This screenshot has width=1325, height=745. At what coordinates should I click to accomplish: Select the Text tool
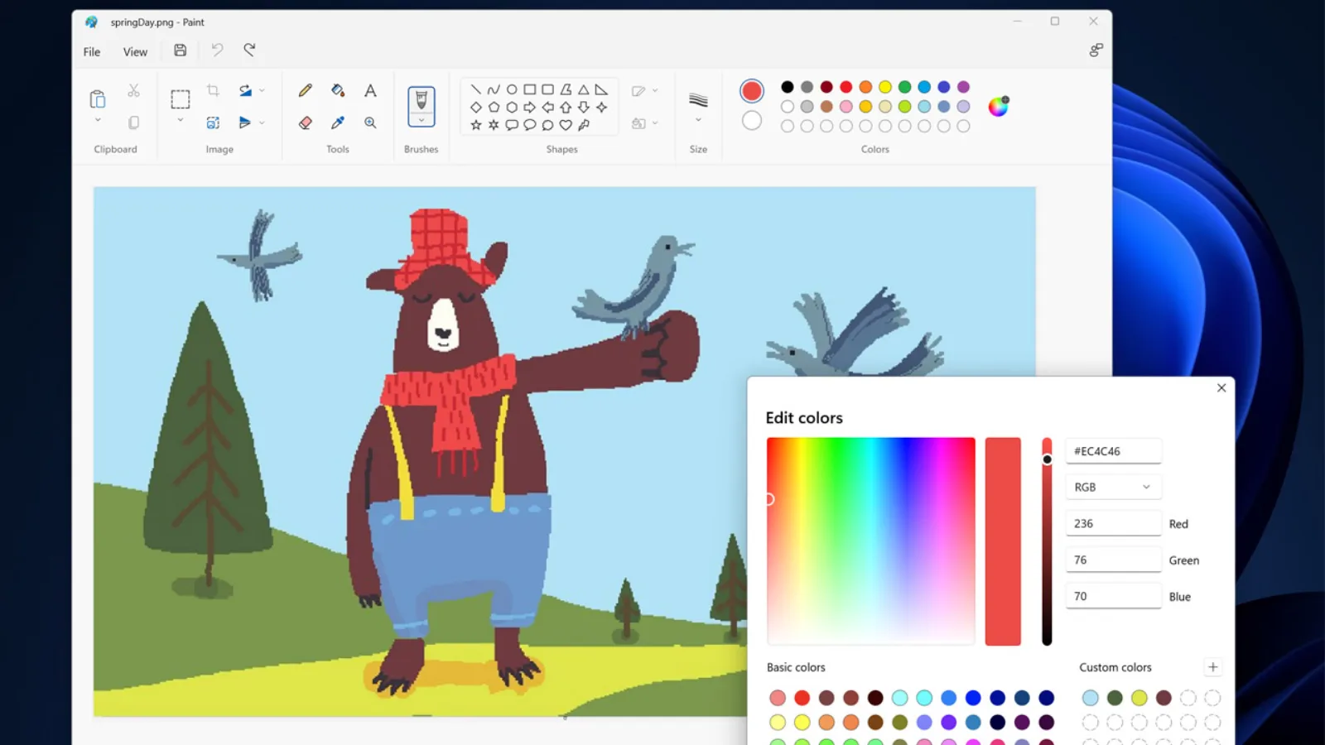click(370, 90)
